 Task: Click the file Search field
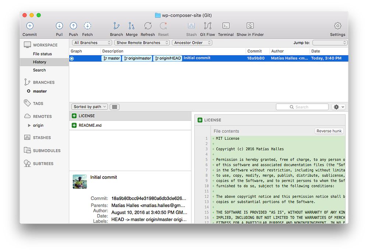[x=302, y=107]
